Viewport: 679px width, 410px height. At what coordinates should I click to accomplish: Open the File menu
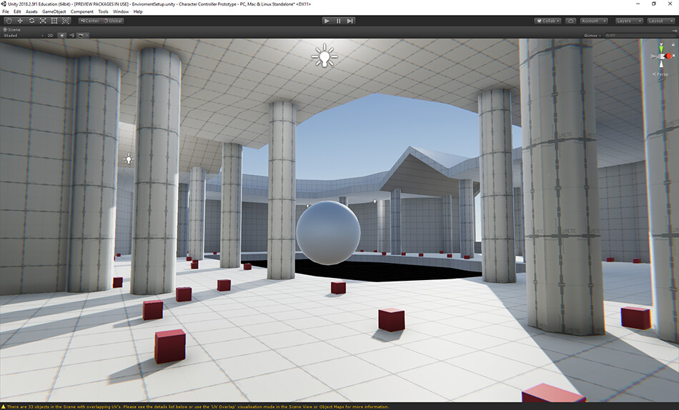tap(6, 11)
